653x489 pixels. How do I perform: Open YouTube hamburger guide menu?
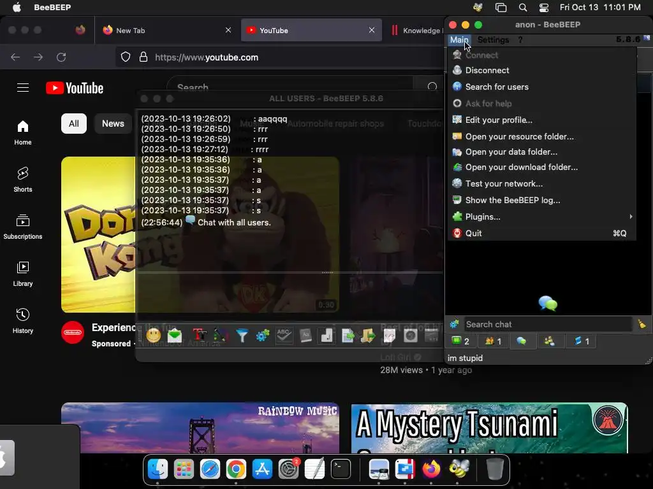pyautogui.click(x=23, y=88)
